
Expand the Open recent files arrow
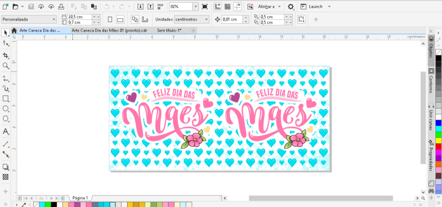(22, 7)
